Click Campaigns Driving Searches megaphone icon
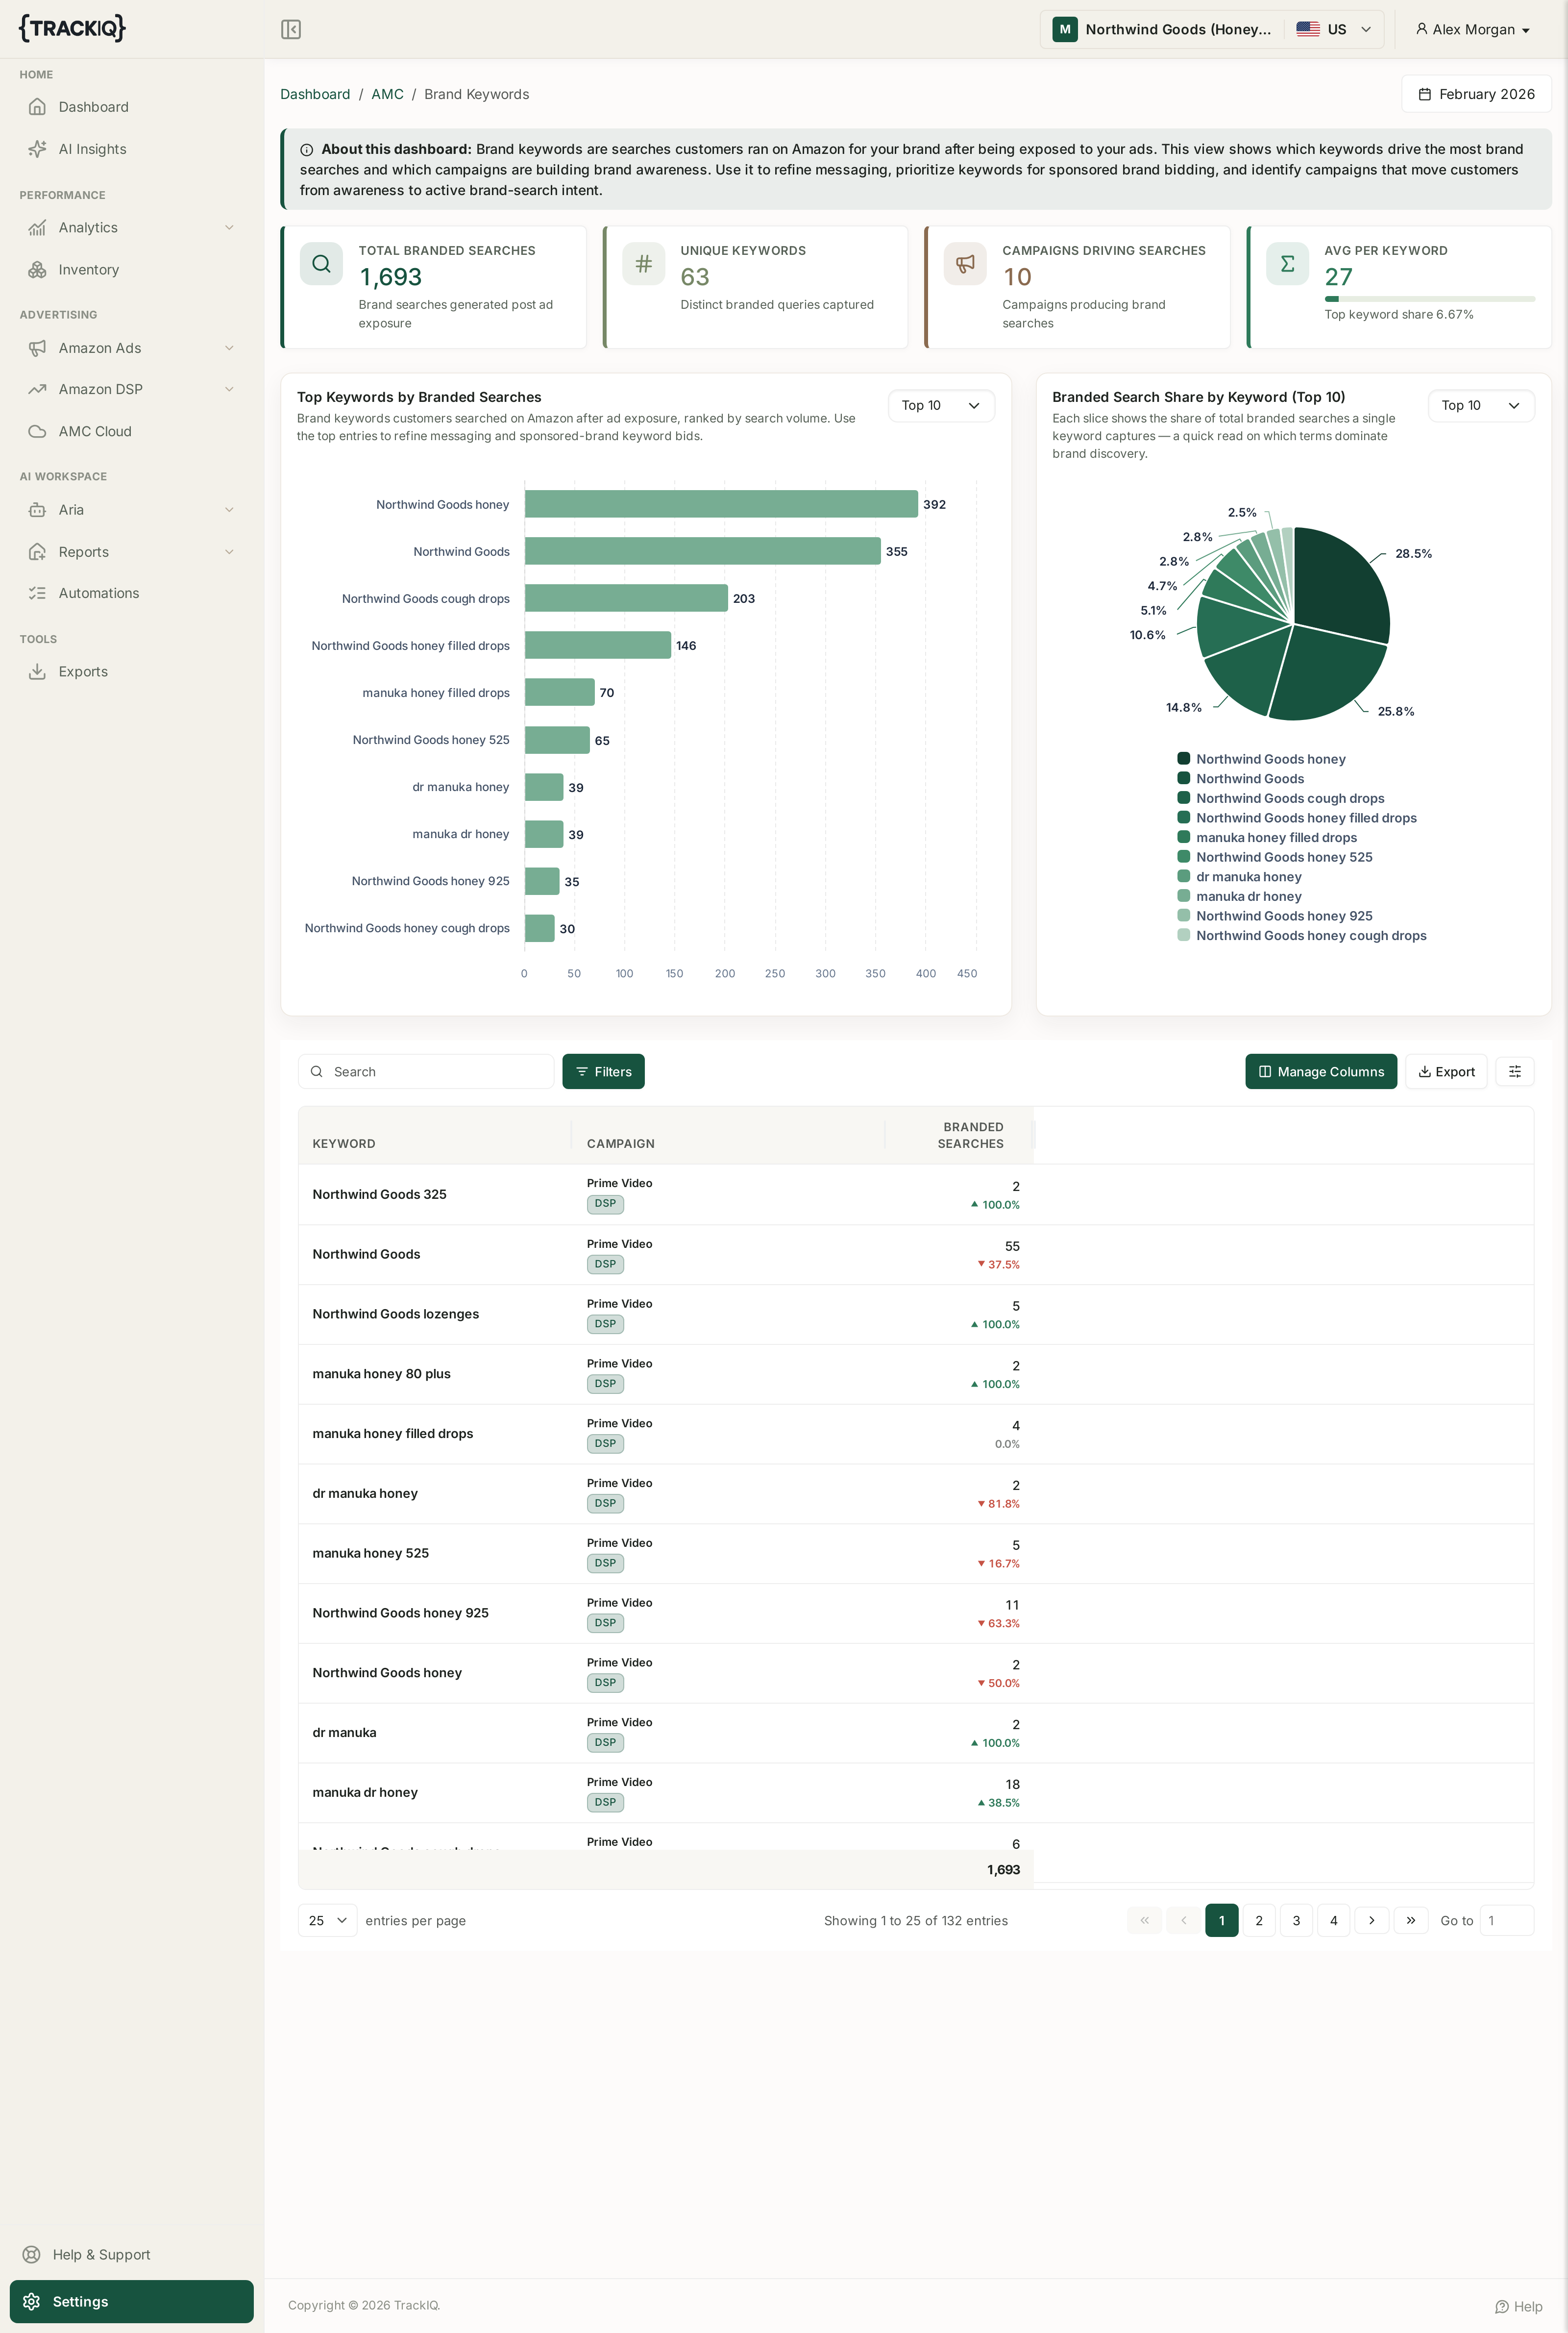 (x=965, y=264)
